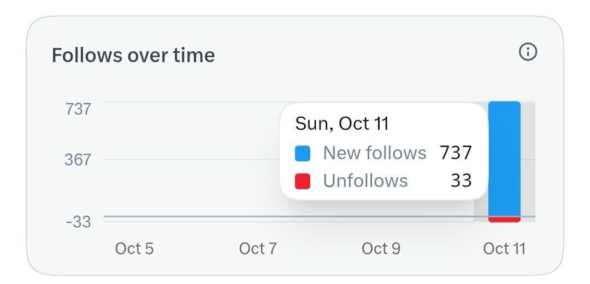The height and width of the screenshot is (284, 590).
Task: Open the info icon on Follows card
Action: pos(528,52)
